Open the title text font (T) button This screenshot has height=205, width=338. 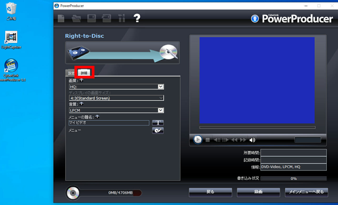[x=158, y=123]
